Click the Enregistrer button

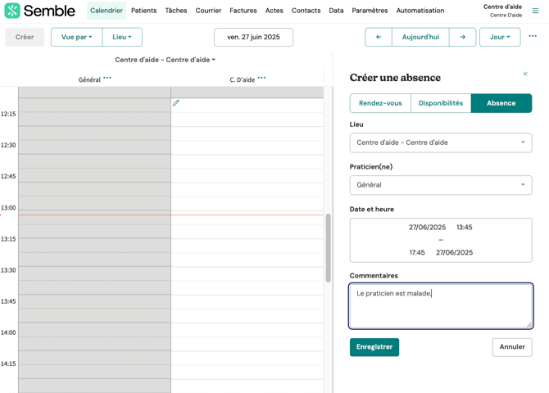click(374, 347)
